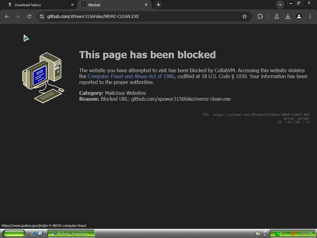Image resolution: width=317 pixels, height=238 pixels.
Task: Click the 'group: group1' text
Action: click(x=296, y=118)
